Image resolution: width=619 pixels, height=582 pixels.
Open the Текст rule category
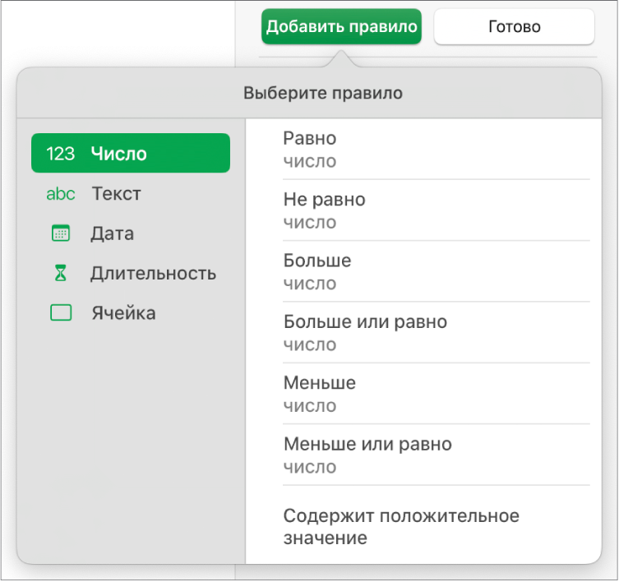[x=131, y=193]
